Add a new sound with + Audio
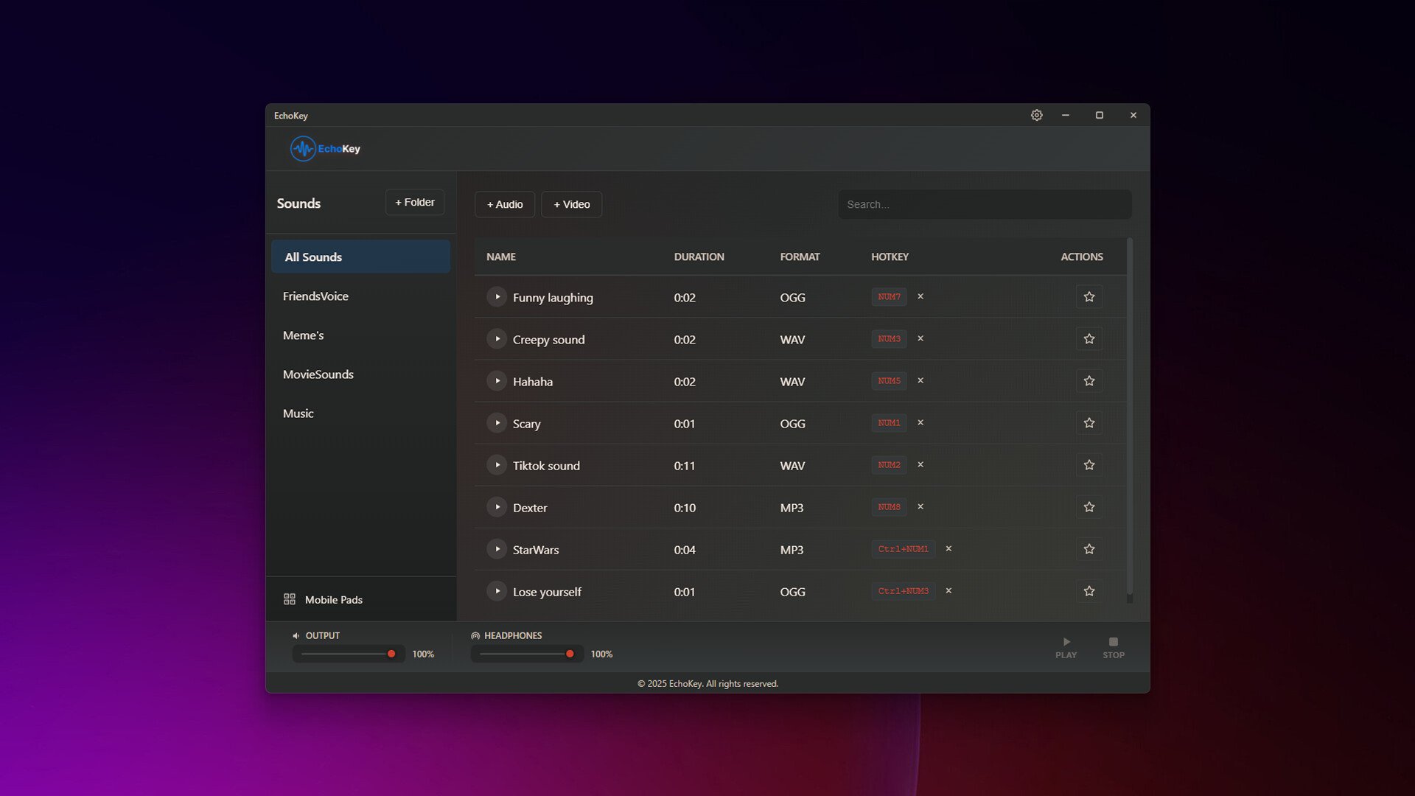 pyautogui.click(x=505, y=204)
